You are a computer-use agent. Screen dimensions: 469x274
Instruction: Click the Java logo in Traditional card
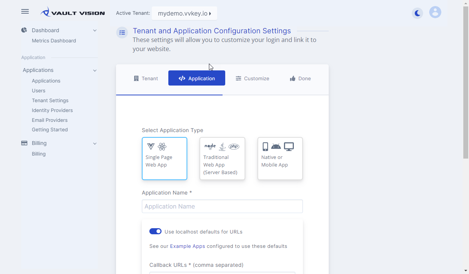point(223,146)
